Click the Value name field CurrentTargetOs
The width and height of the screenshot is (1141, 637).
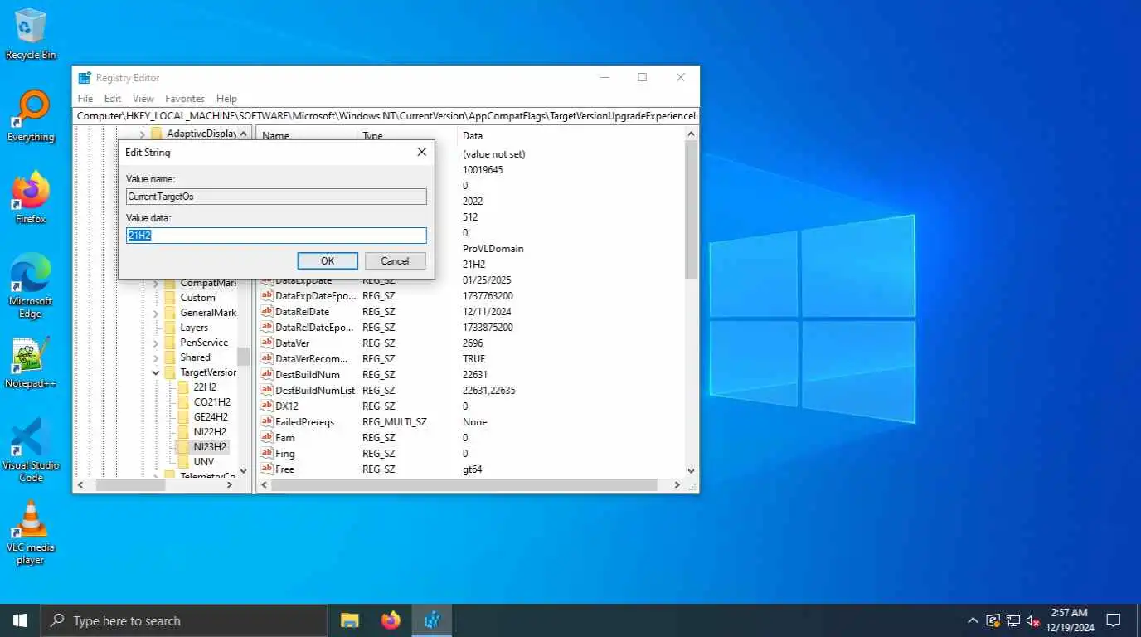[x=276, y=197]
